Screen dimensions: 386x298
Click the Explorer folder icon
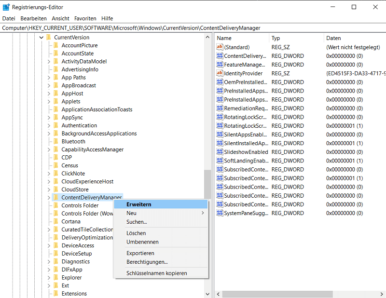(56, 278)
